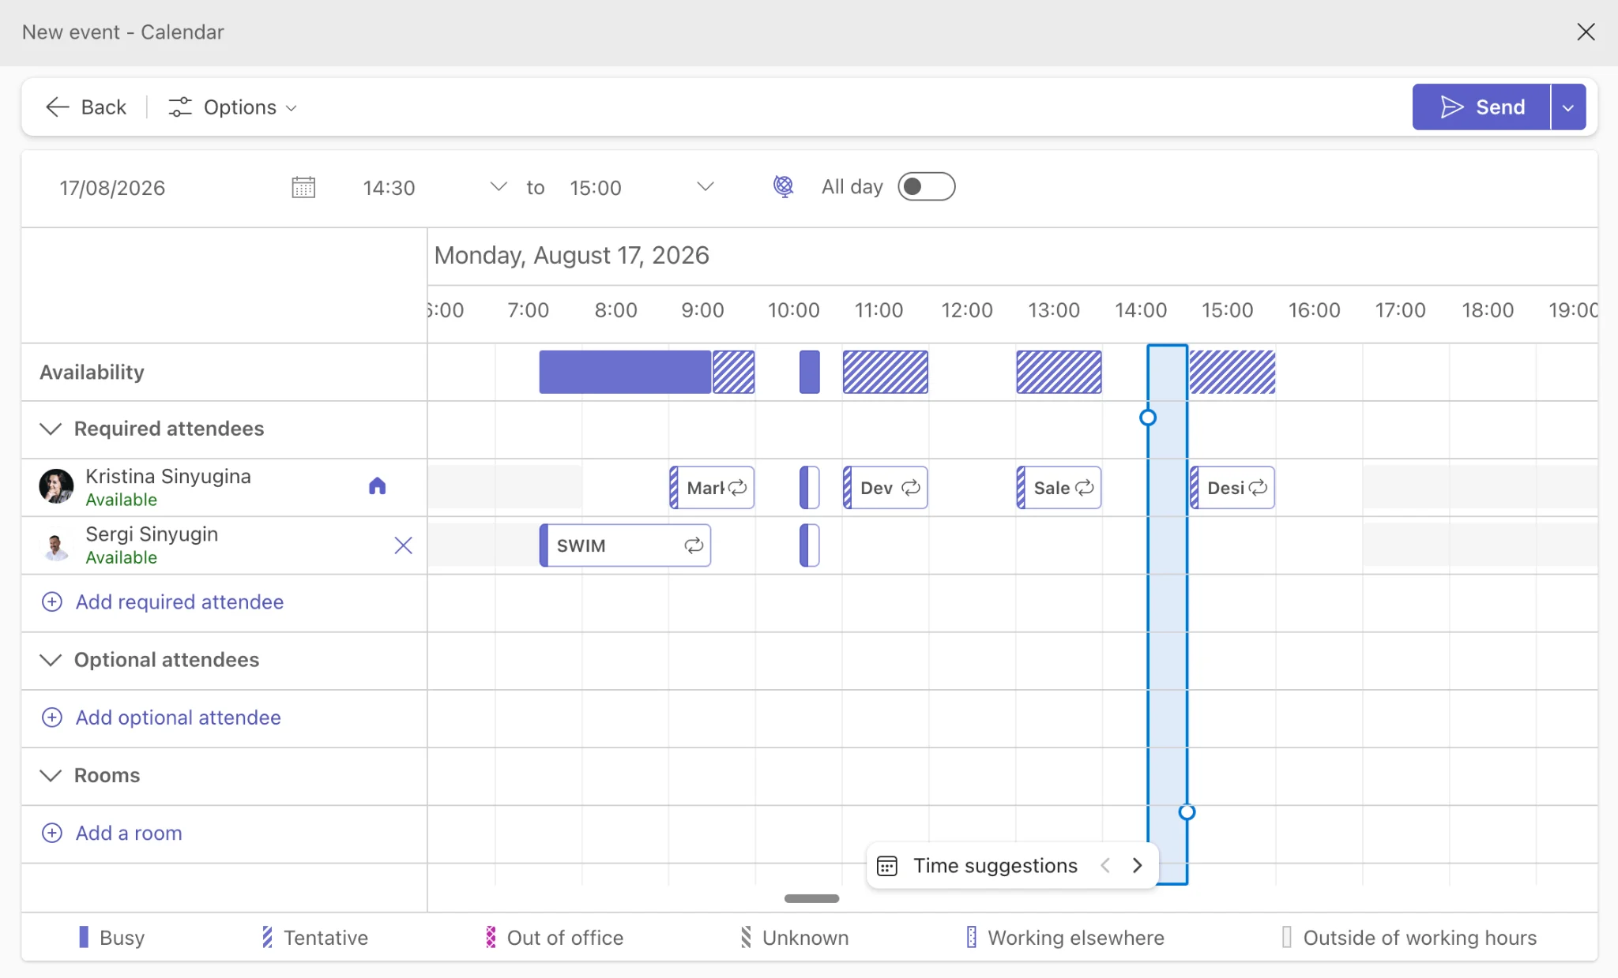
Task: Remove Sergi Sinyugin from attendees
Action: coord(403,545)
